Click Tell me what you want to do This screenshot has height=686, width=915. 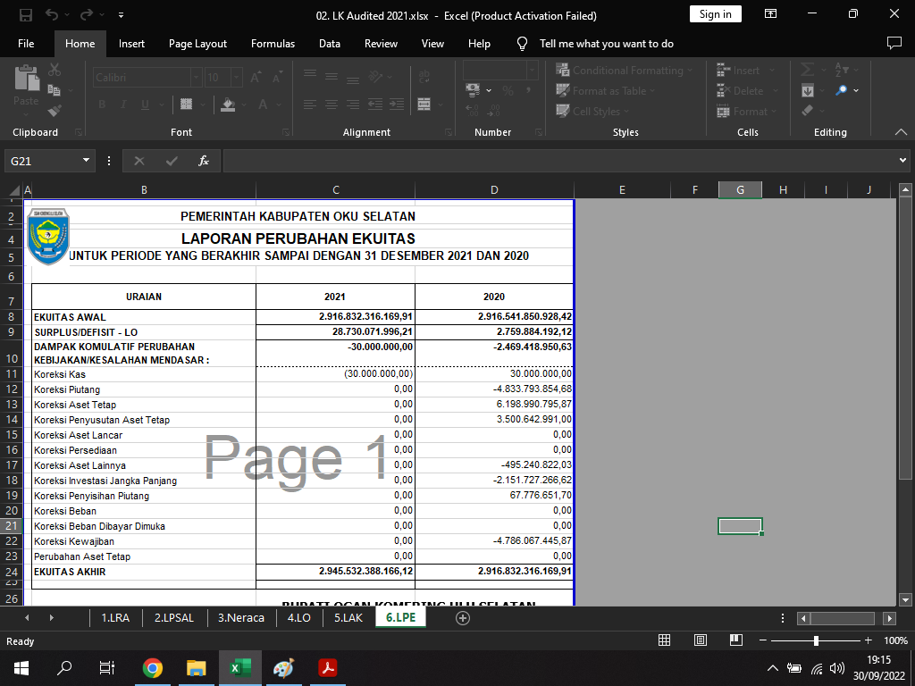[x=606, y=44]
